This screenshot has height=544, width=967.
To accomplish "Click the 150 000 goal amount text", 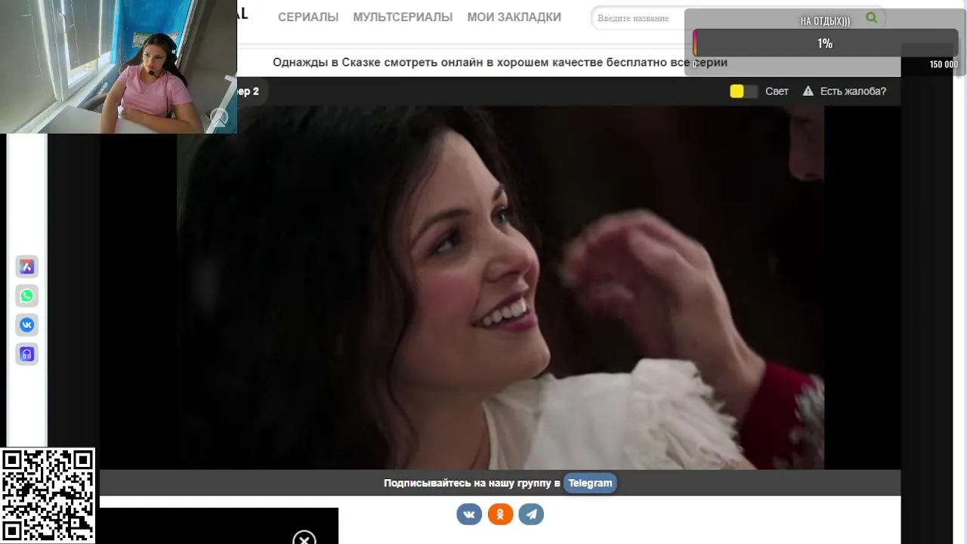I will coord(944,65).
